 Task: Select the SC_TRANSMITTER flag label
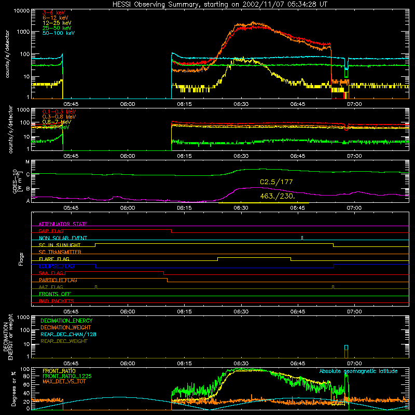[x=60, y=252]
